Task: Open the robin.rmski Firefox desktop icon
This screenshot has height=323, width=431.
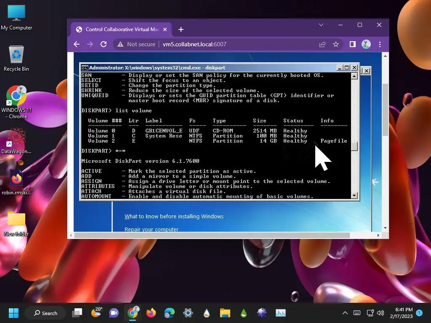Action: [16, 183]
